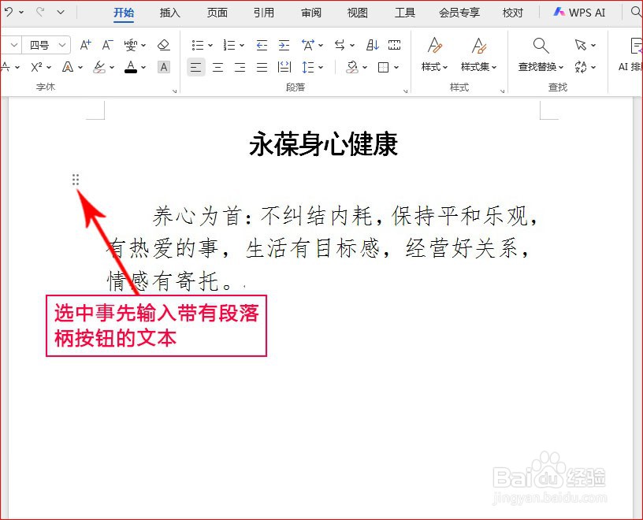
Task: Click the sort (排序) icon in 段落 group
Action: 370,43
